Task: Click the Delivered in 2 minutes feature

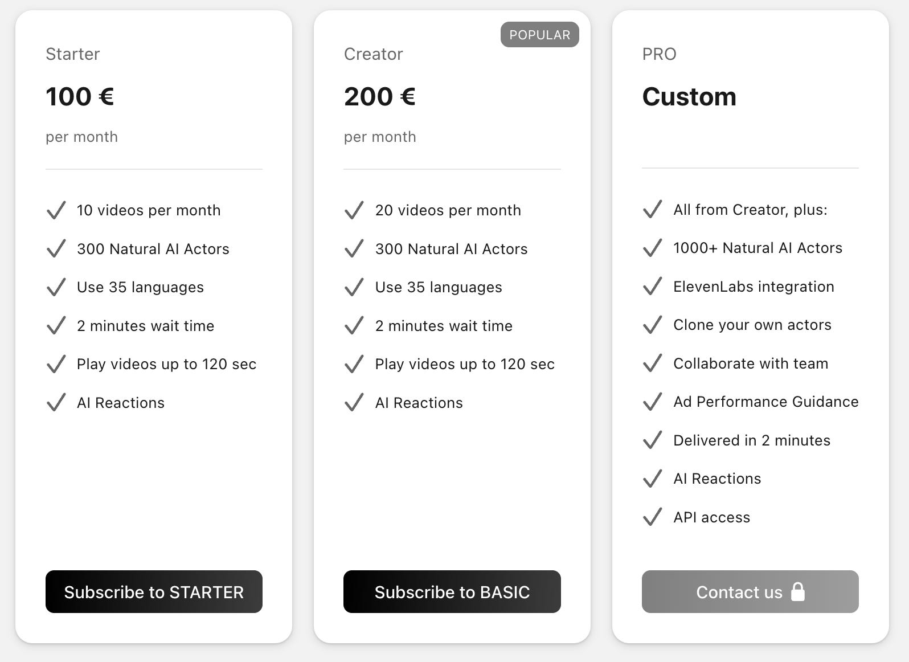Action: (x=751, y=440)
